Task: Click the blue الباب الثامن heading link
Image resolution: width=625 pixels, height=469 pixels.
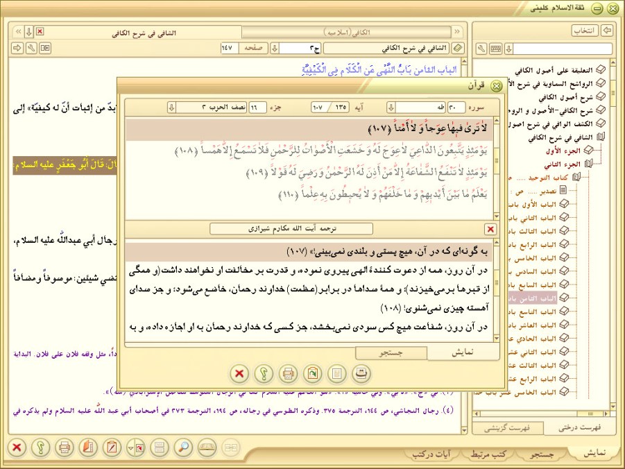Action: coord(379,70)
